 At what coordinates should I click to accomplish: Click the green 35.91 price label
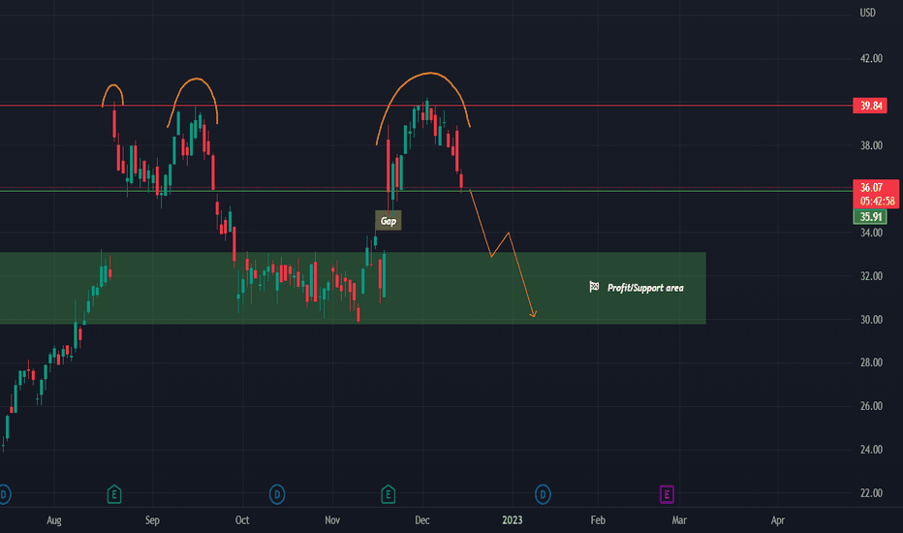coord(870,217)
